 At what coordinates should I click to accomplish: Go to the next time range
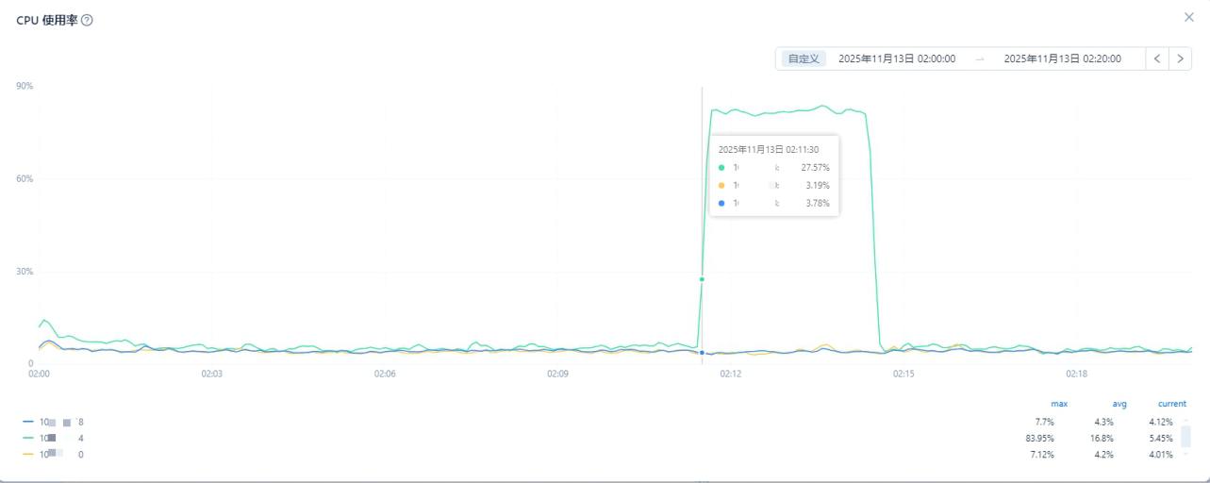click(1180, 58)
